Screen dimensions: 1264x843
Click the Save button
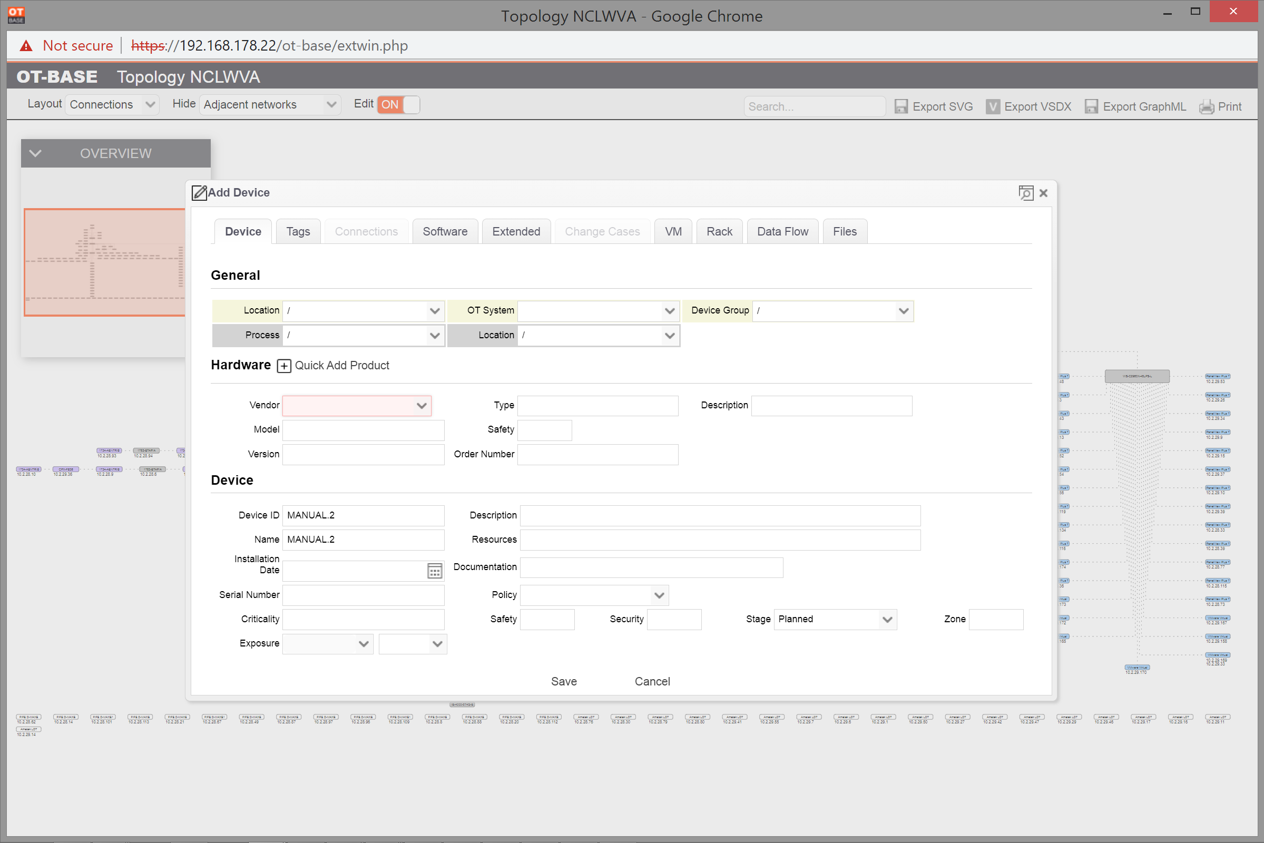[563, 682]
